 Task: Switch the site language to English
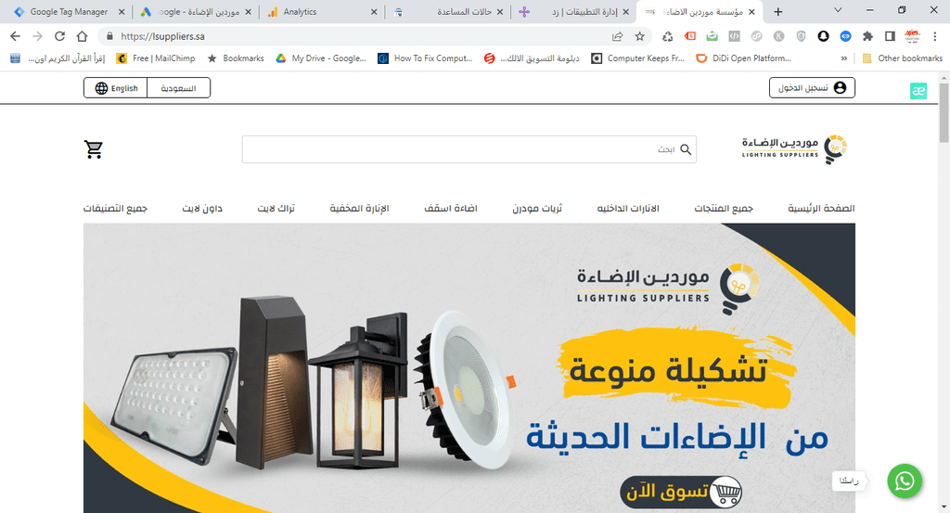click(116, 88)
